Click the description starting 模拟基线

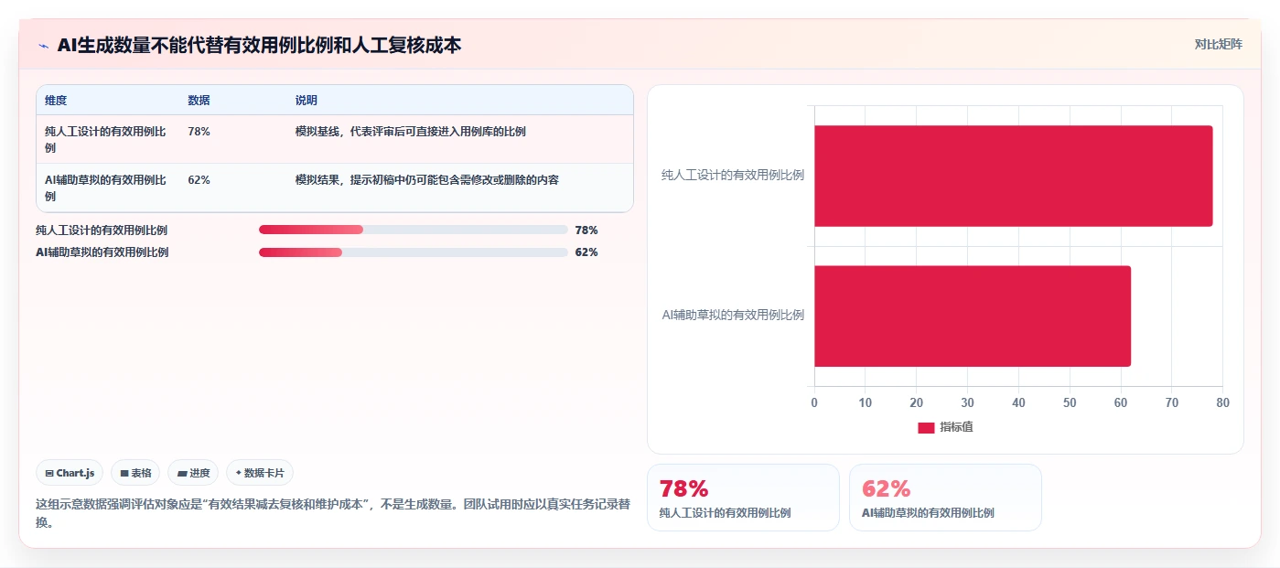point(410,132)
